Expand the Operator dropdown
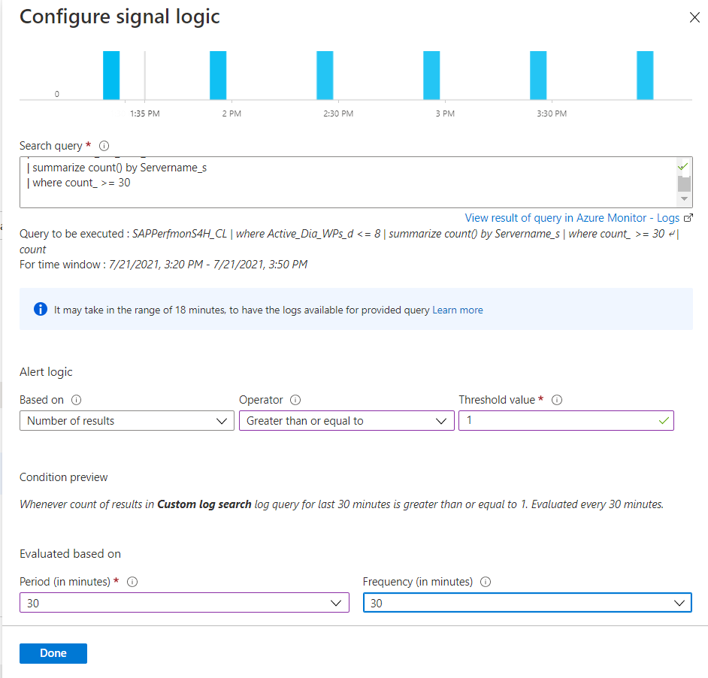This screenshot has height=678, width=708. [x=346, y=420]
